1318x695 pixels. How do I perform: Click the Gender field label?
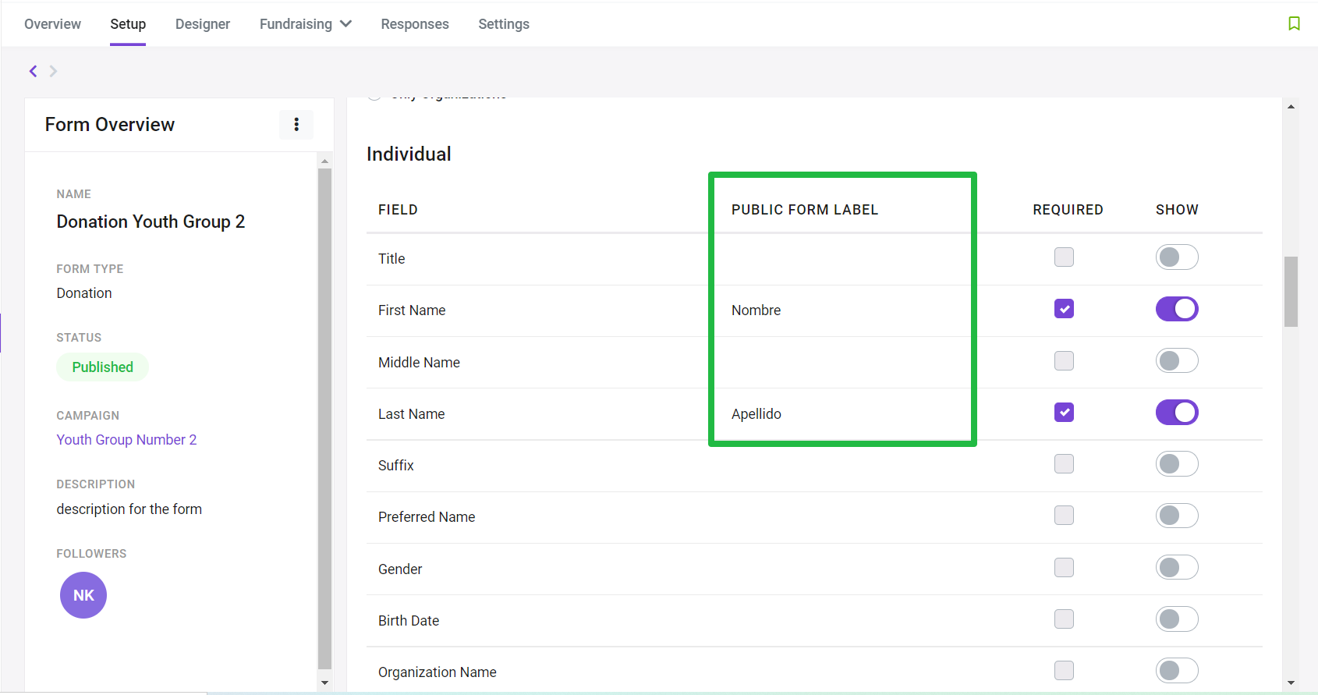click(x=400, y=569)
